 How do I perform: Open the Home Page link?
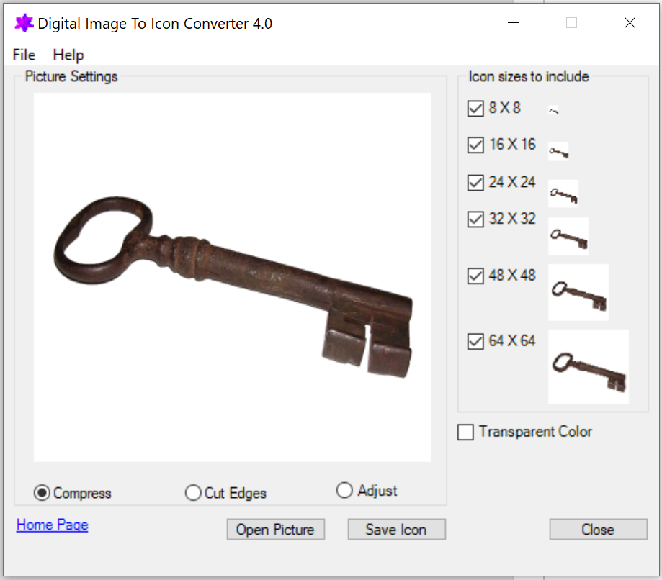(51, 525)
